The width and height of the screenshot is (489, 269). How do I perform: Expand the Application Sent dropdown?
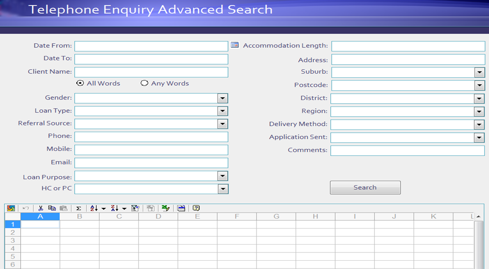coord(478,137)
